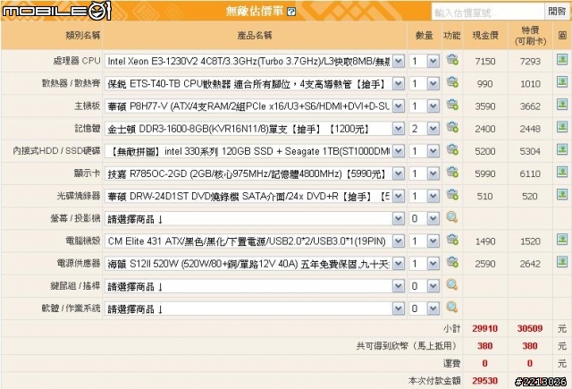Viewport: 572px width, 389px height.
Task: Click the cart icon in 電腦機殼 row
Action: coord(452,240)
